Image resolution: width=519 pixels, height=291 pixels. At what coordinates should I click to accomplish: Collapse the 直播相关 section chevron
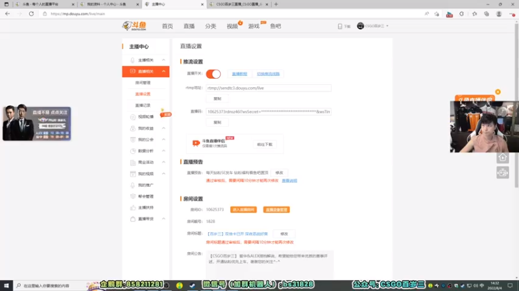click(x=163, y=71)
